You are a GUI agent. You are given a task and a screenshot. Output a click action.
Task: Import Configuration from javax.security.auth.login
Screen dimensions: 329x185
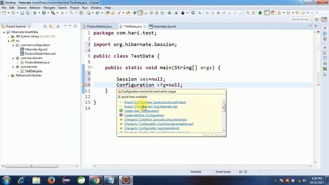155,102
